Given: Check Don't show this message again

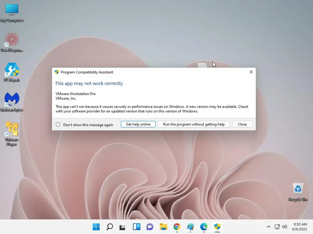Looking at the screenshot, I should point(58,125).
